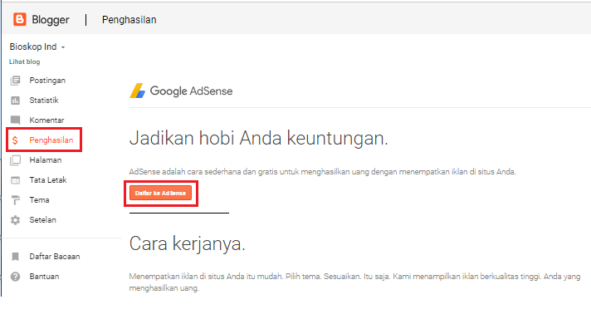Click the Daftar ke AdSense button

160,193
